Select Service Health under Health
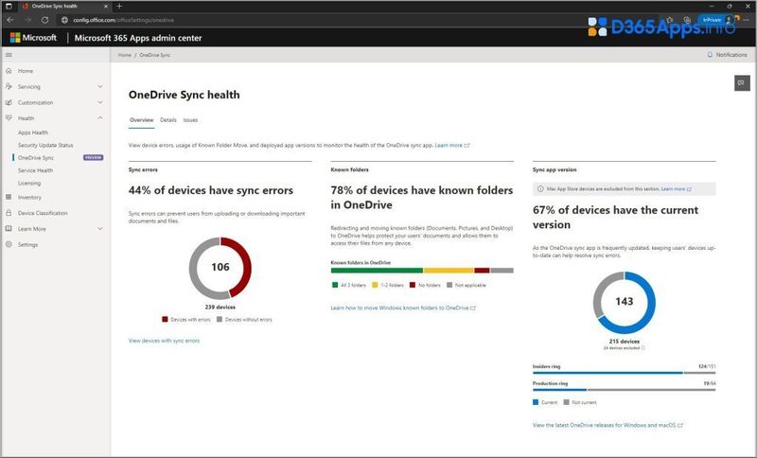This screenshot has height=458, width=757. coord(37,169)
